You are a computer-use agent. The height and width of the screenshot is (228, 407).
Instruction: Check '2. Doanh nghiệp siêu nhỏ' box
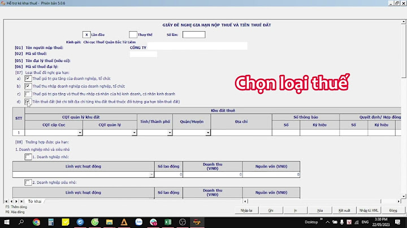(28, 182)
